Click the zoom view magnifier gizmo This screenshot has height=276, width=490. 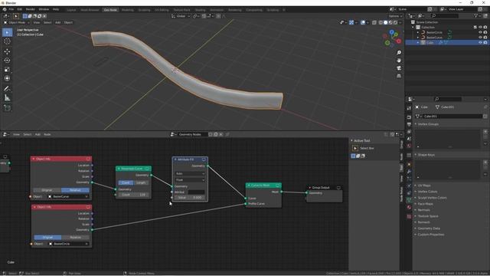coord(399,53)
